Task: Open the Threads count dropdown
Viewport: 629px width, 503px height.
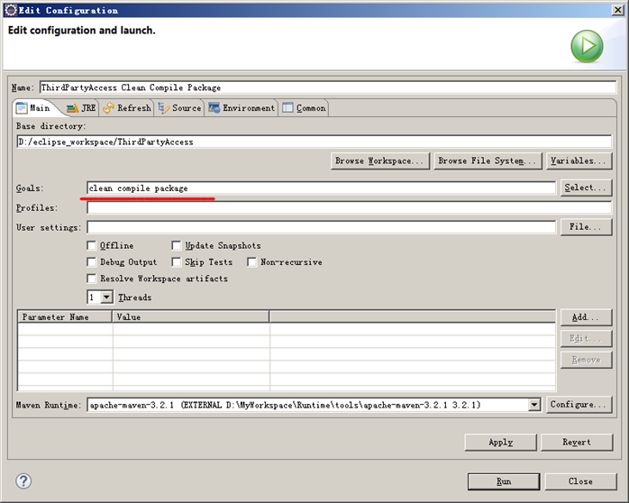Action: click(106, 297)
